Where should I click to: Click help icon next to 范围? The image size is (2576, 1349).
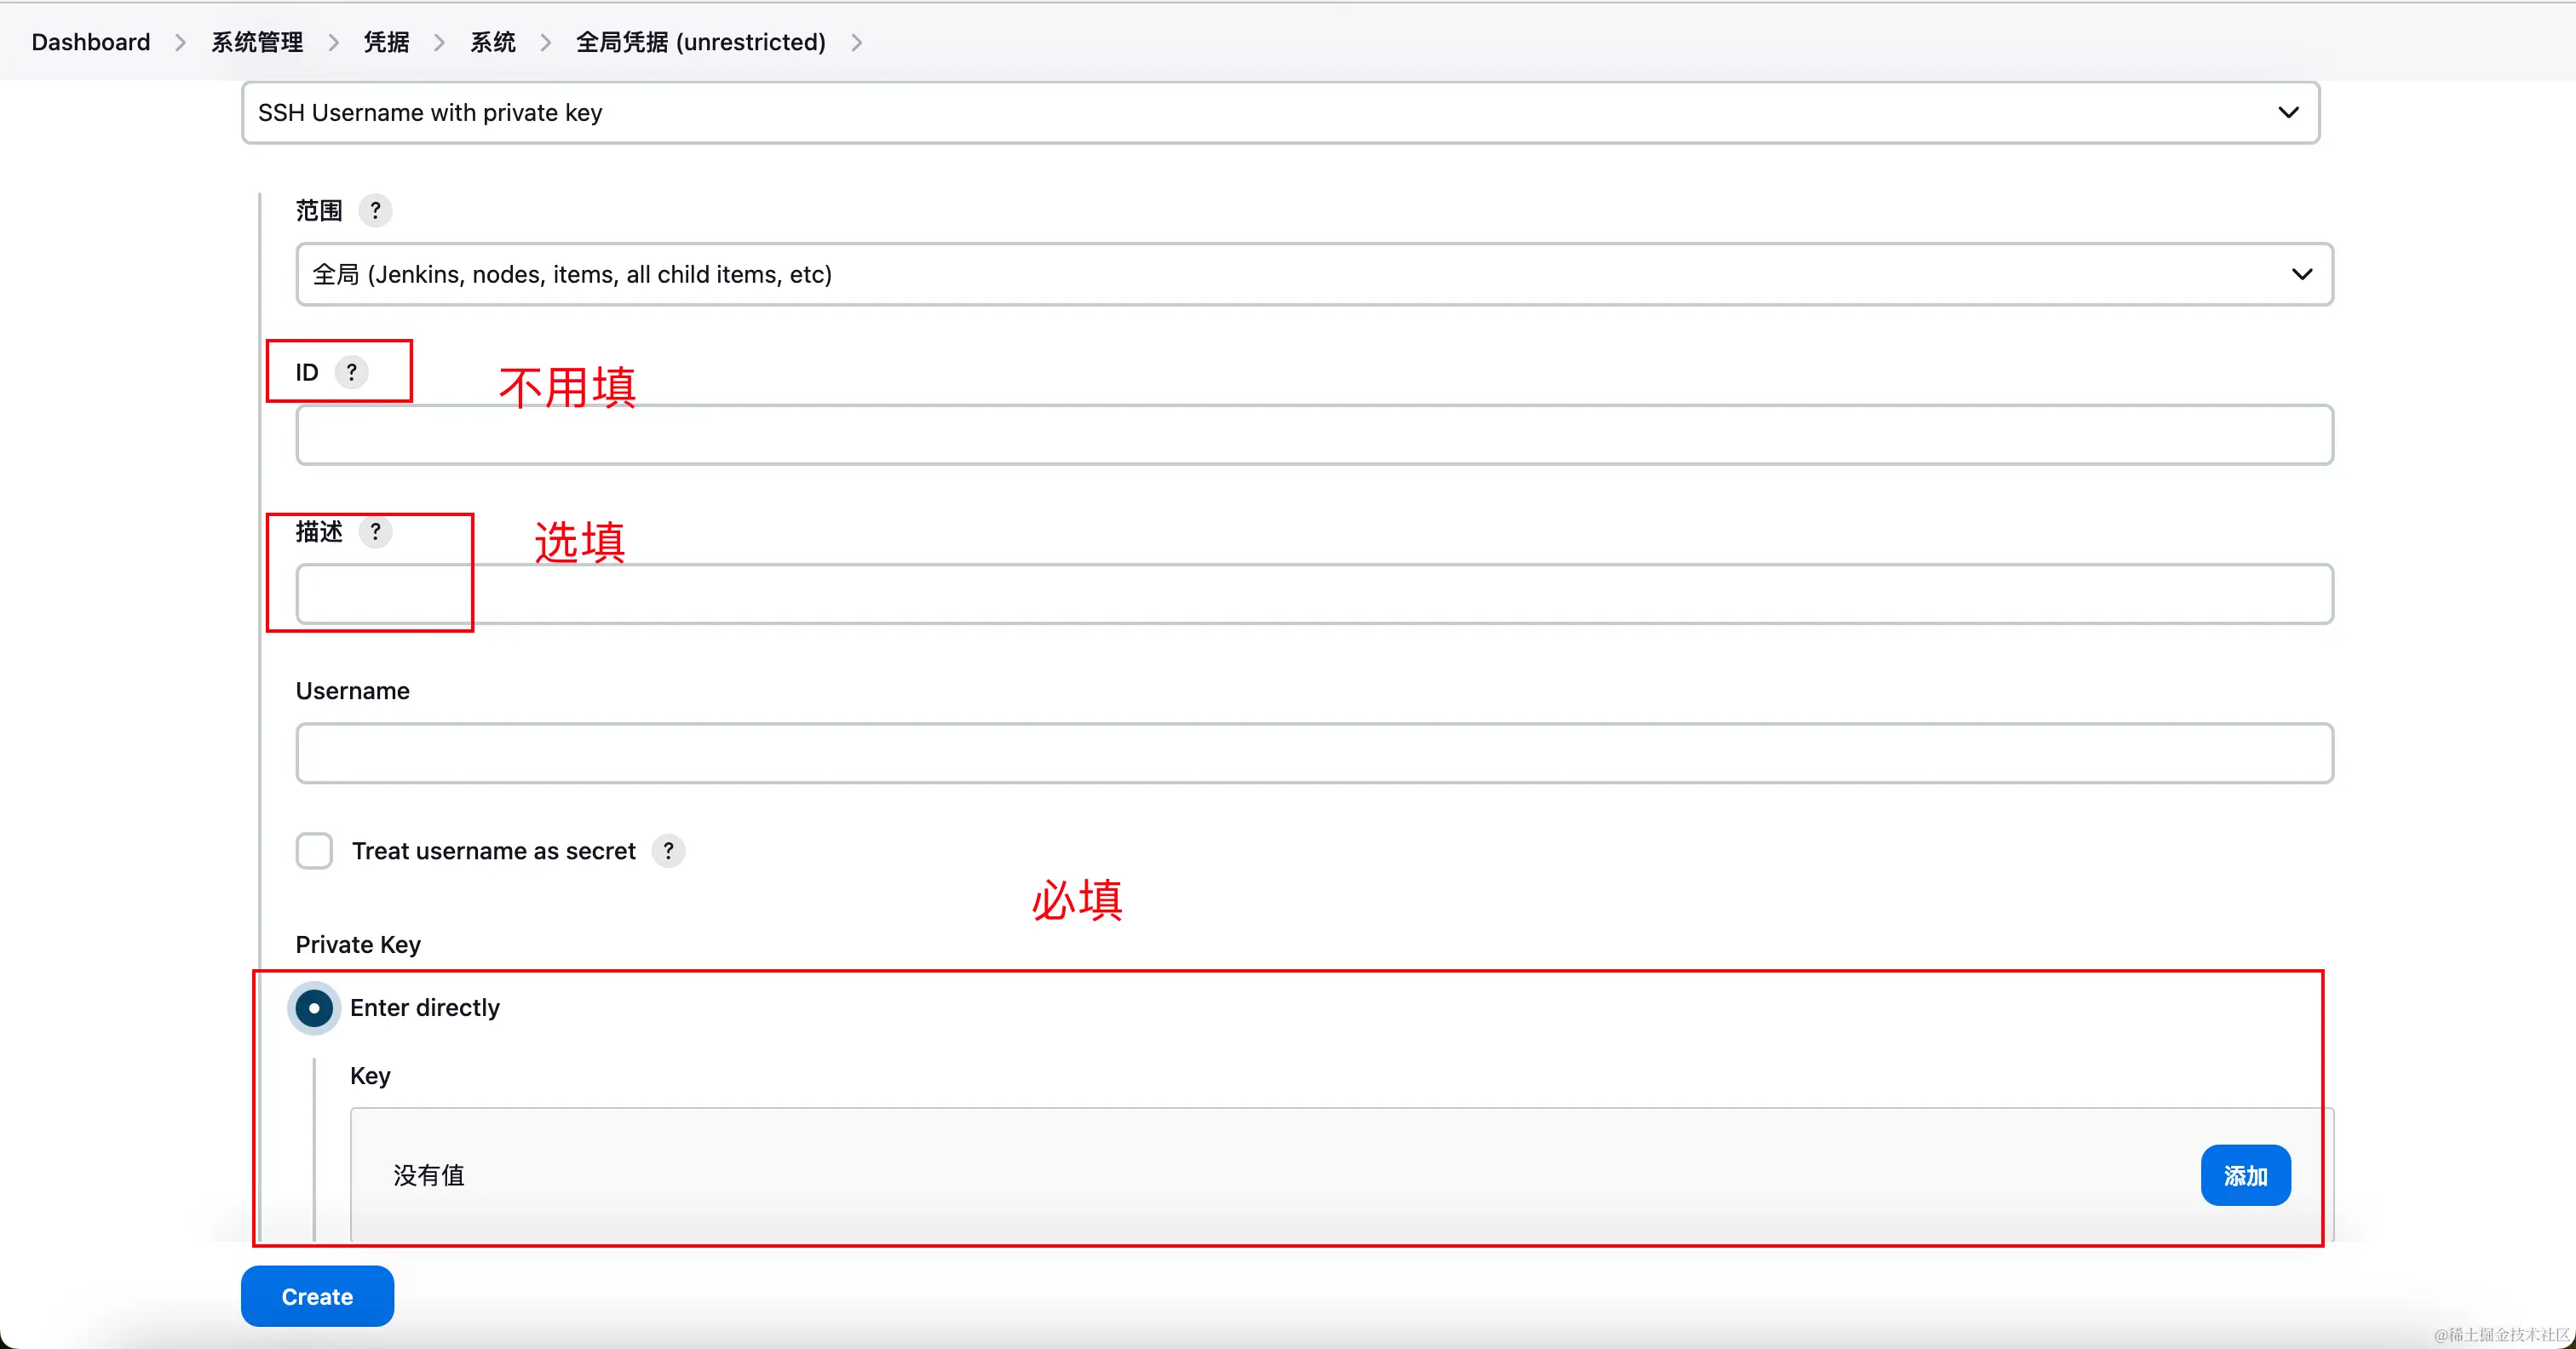(375, 211)
